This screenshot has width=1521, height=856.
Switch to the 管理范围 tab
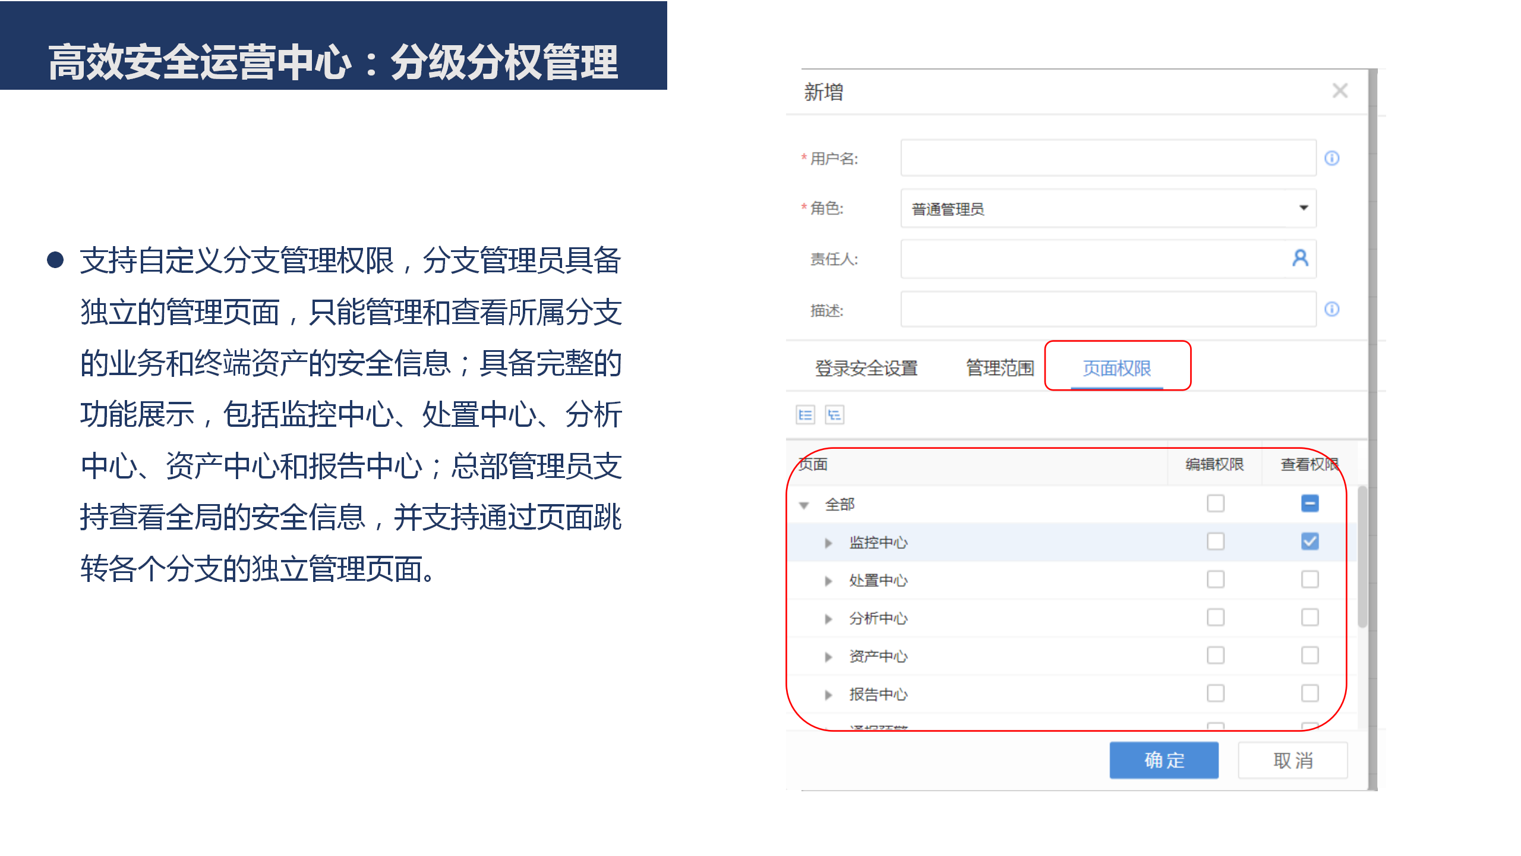tap(1000, 369)
